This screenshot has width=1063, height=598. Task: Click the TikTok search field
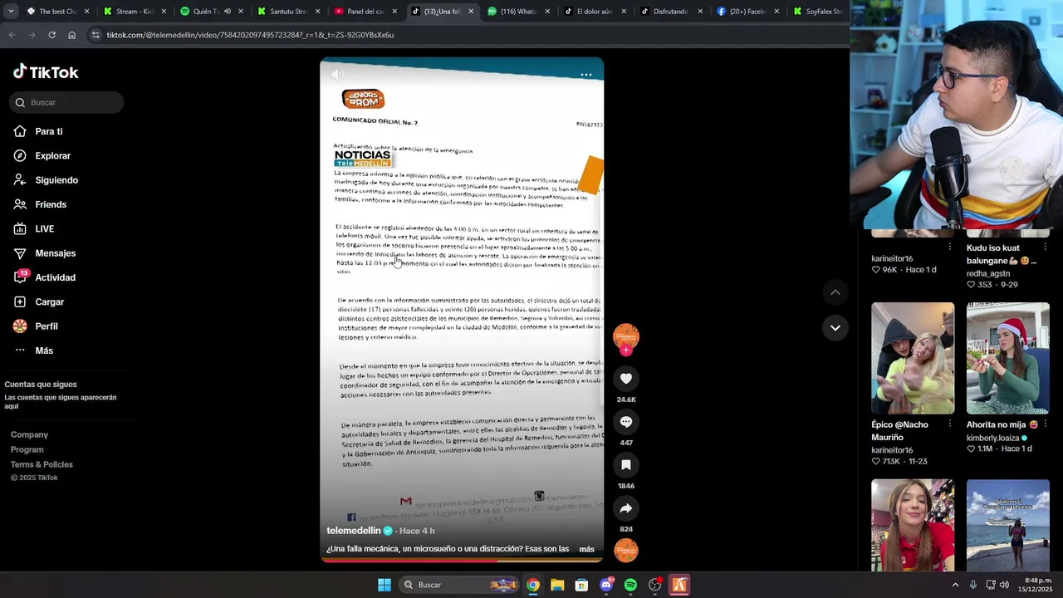pos(66,102)
